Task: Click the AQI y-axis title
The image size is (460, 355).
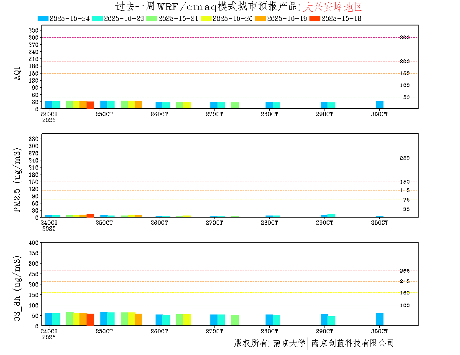Action: pyautogui.click(x=18, y=73)
